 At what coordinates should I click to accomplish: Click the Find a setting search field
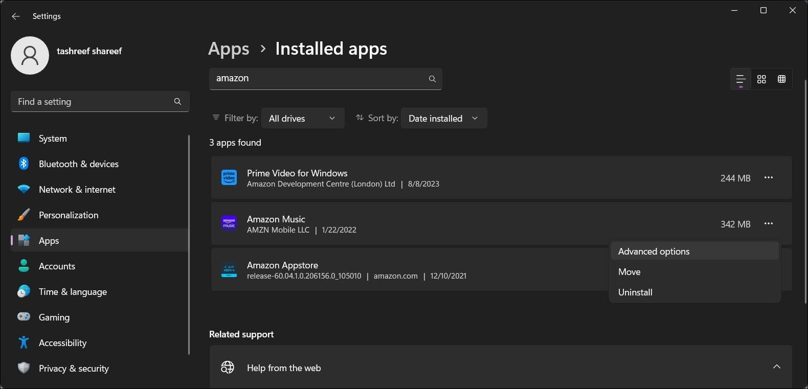click(92, 102)
